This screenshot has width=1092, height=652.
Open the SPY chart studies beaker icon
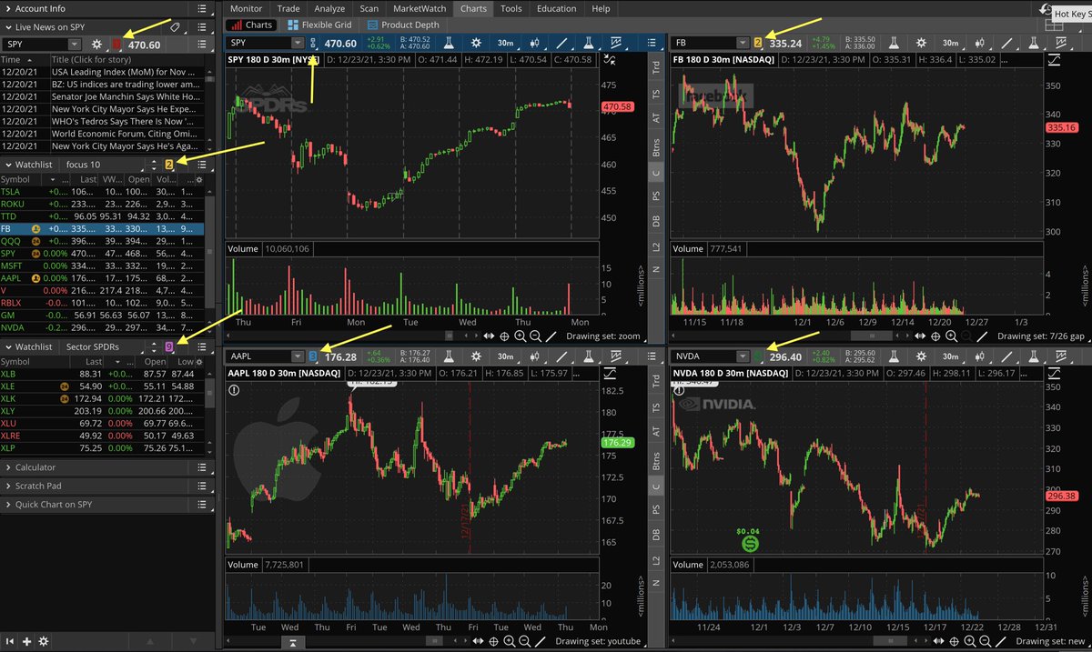pos(449,43)
